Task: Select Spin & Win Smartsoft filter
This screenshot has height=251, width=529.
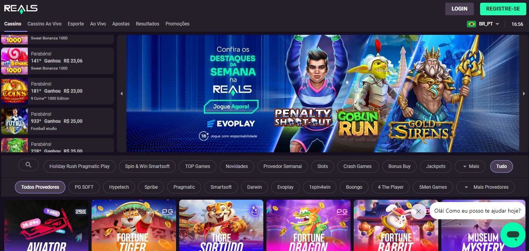Action: tap(148, 166)
